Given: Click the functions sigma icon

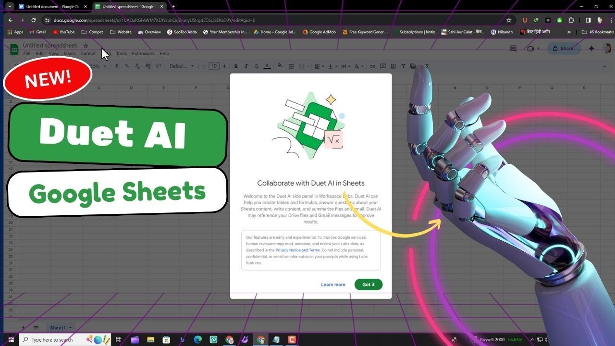Looking at the screenshot, I should [x=428, y=66].
